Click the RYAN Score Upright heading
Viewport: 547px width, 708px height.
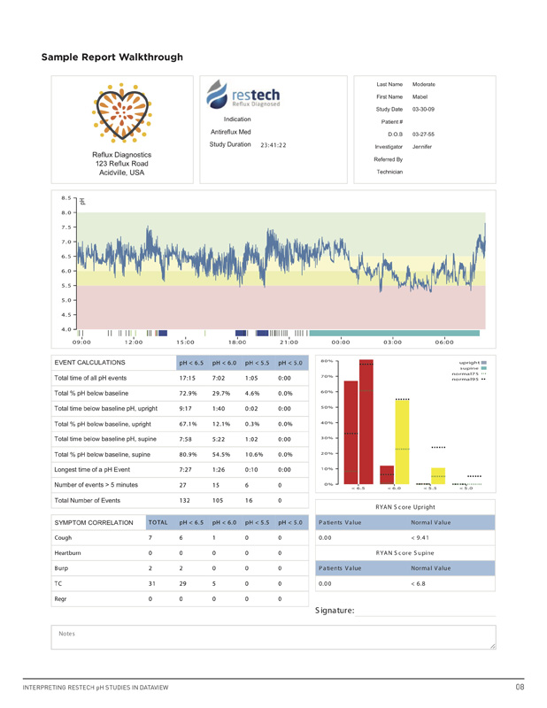pyautogui.click(x=404, y=507)
